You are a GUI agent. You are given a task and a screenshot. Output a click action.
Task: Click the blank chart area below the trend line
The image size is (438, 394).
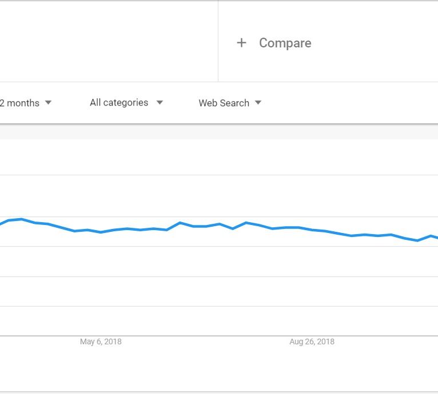click(x=217, y=291)
